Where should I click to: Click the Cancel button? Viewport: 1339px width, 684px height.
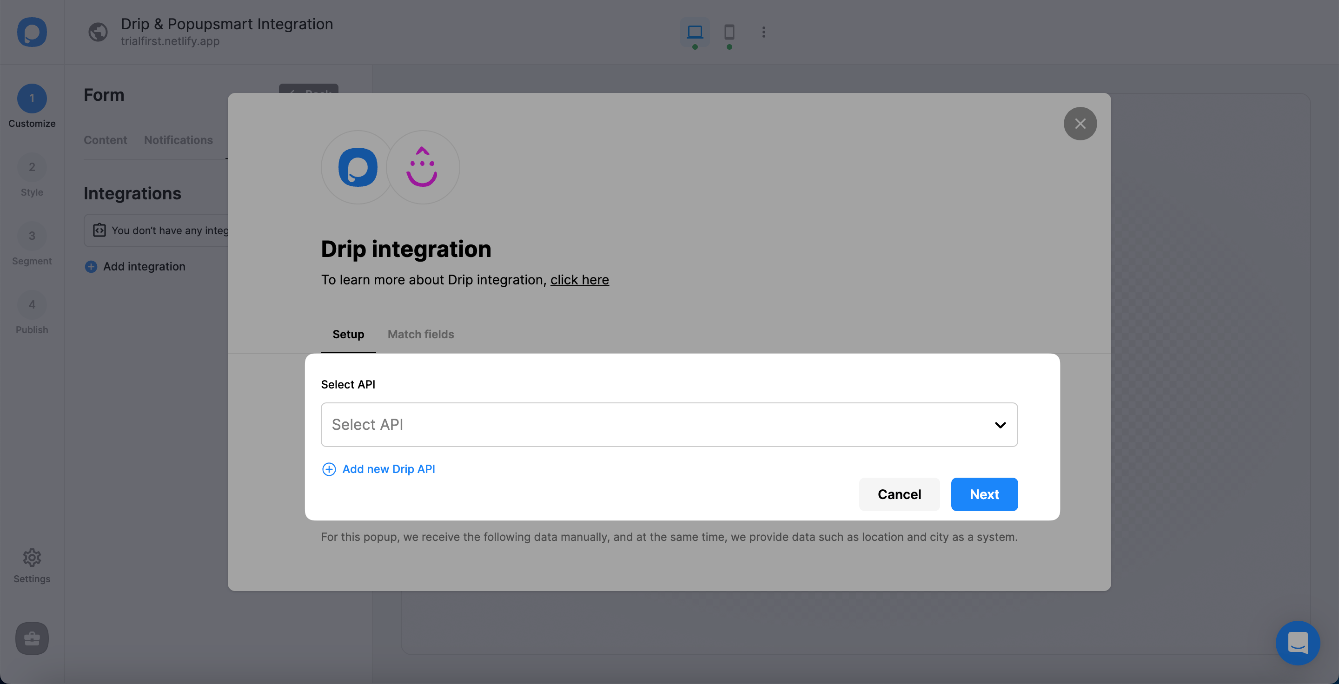(x=899, y=494)
